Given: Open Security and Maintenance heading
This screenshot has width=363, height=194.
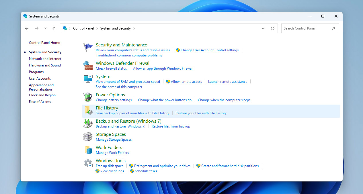Looking at the screenshot, I should tap(121, 45).
